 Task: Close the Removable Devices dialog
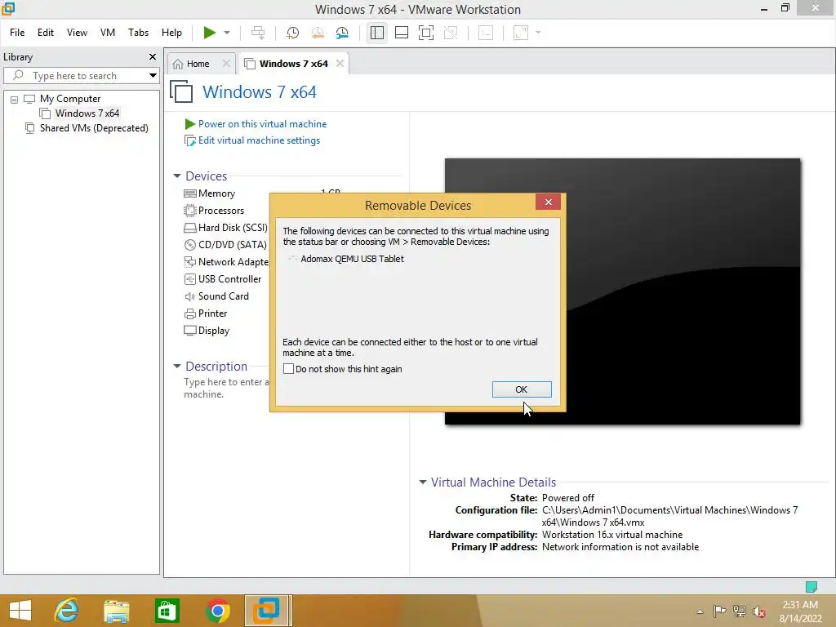pos(548,202)
